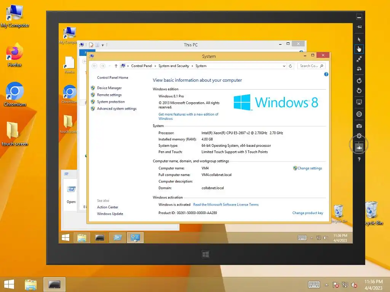Viewport: 390px width, 292px height.
Task: Copy screenshot with the camera icon
Action: coord(359,126)
